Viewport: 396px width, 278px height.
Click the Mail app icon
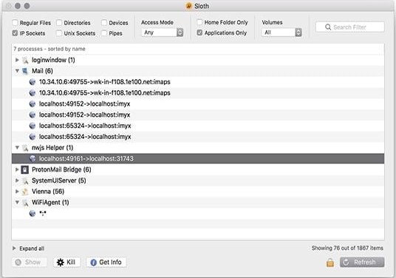[25, 71]
